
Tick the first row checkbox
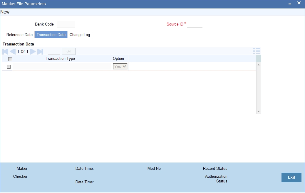[x=9, y=67]
